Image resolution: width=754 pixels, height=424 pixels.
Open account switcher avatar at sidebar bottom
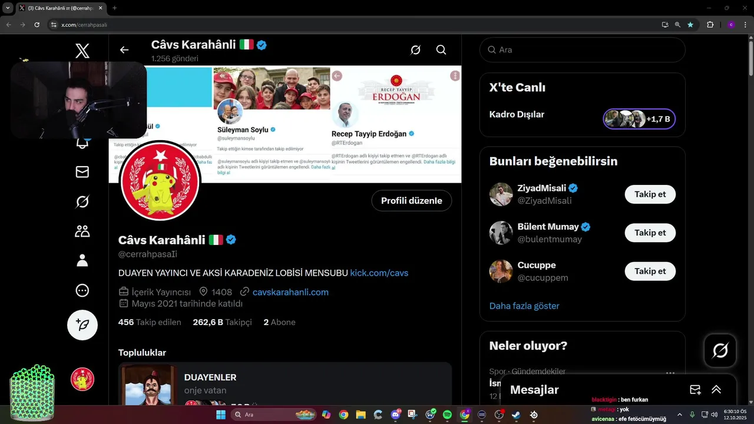82,379
